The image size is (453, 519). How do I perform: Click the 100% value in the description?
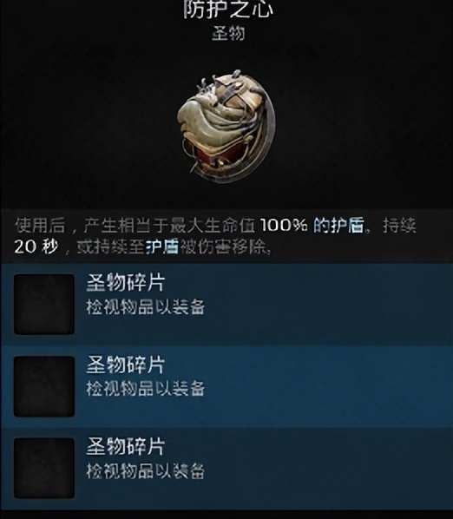(284, 225)
